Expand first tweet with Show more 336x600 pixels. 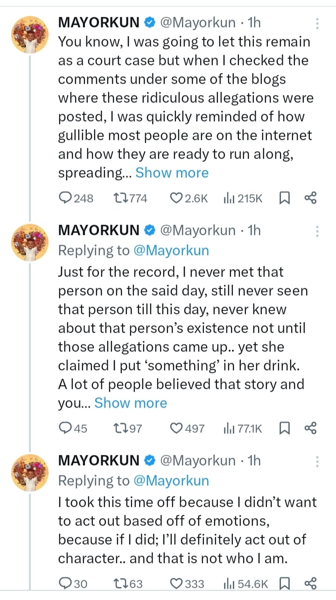(x=172, y=173)
